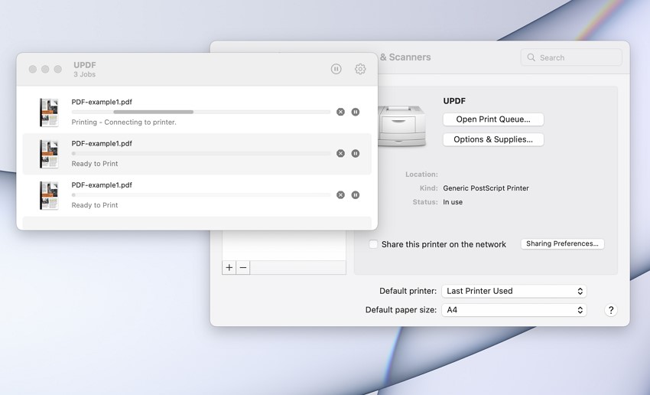The image size is (650, 395).
Task: Add a printer with plus button
Action: pos(229,268)
